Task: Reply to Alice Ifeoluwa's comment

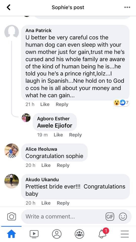Action: coord(63,165)
